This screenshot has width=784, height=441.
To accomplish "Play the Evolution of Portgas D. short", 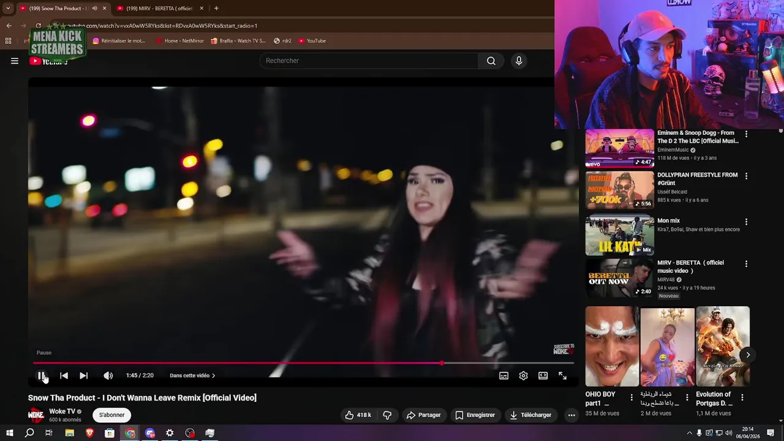I will (x=723, y=347).
